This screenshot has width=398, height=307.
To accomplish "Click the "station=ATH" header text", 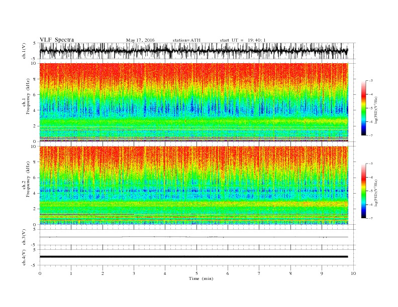I will point(186,40).
